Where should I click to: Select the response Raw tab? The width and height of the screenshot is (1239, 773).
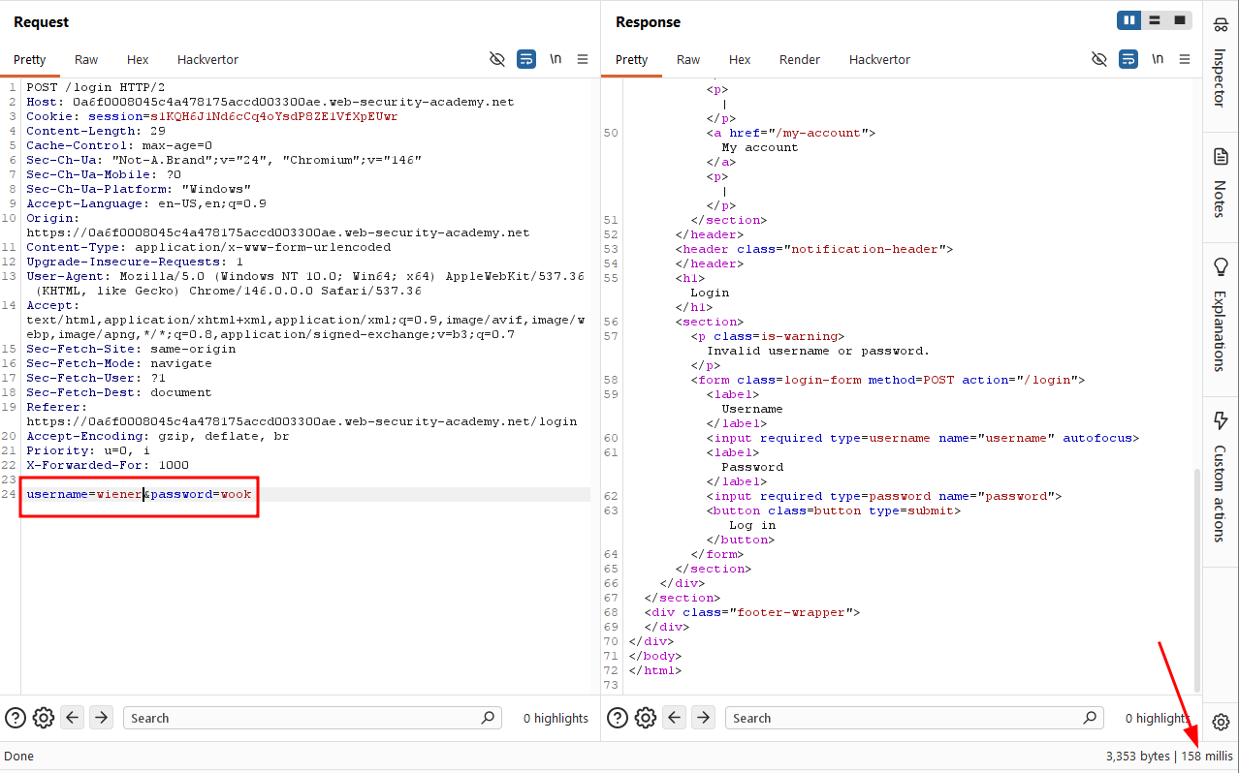(688, 59)
